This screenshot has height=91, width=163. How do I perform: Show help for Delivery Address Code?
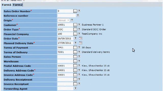[79, 70]
